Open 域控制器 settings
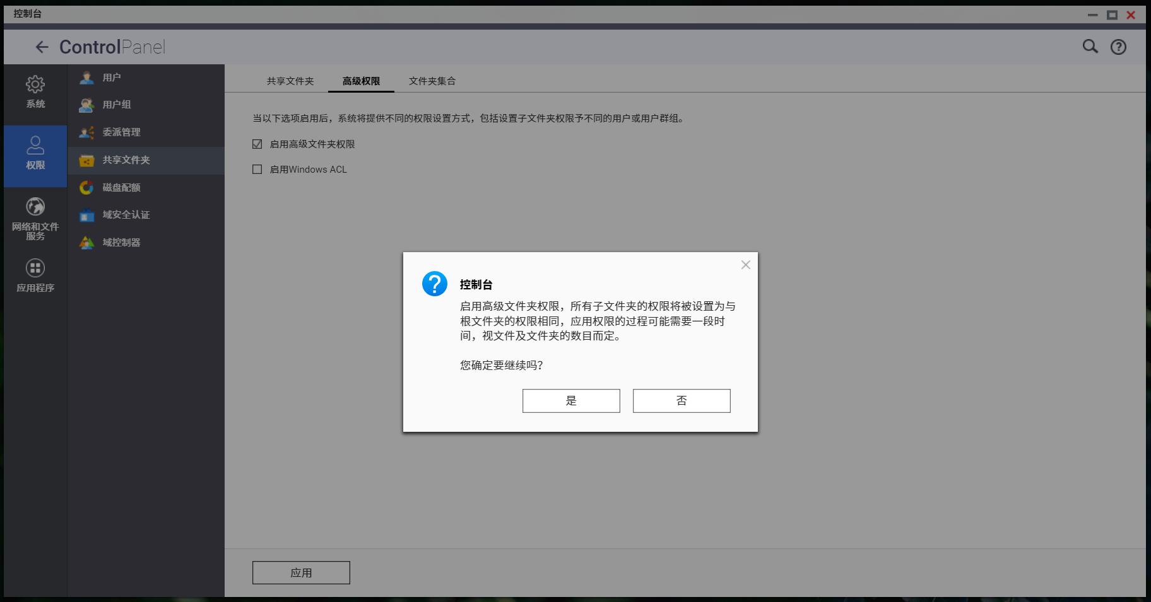This screenshot has width=1151, height=602. pos(121,242)
